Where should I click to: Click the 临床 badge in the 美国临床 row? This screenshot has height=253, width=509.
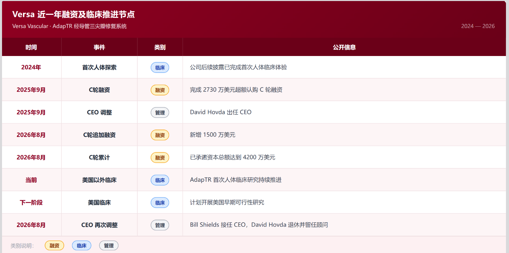tap(160, 203)
